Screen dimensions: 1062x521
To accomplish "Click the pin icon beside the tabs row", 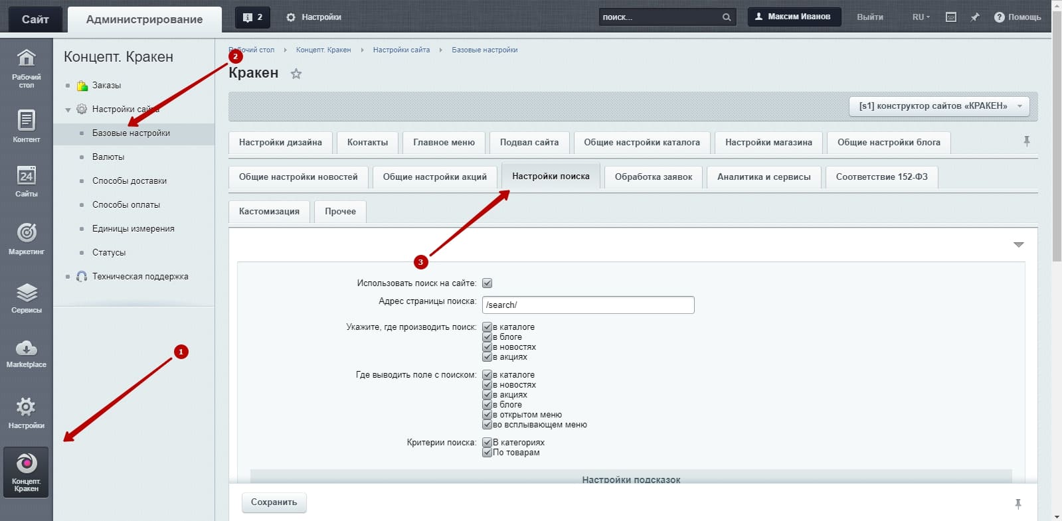I will click(1027, 141).
